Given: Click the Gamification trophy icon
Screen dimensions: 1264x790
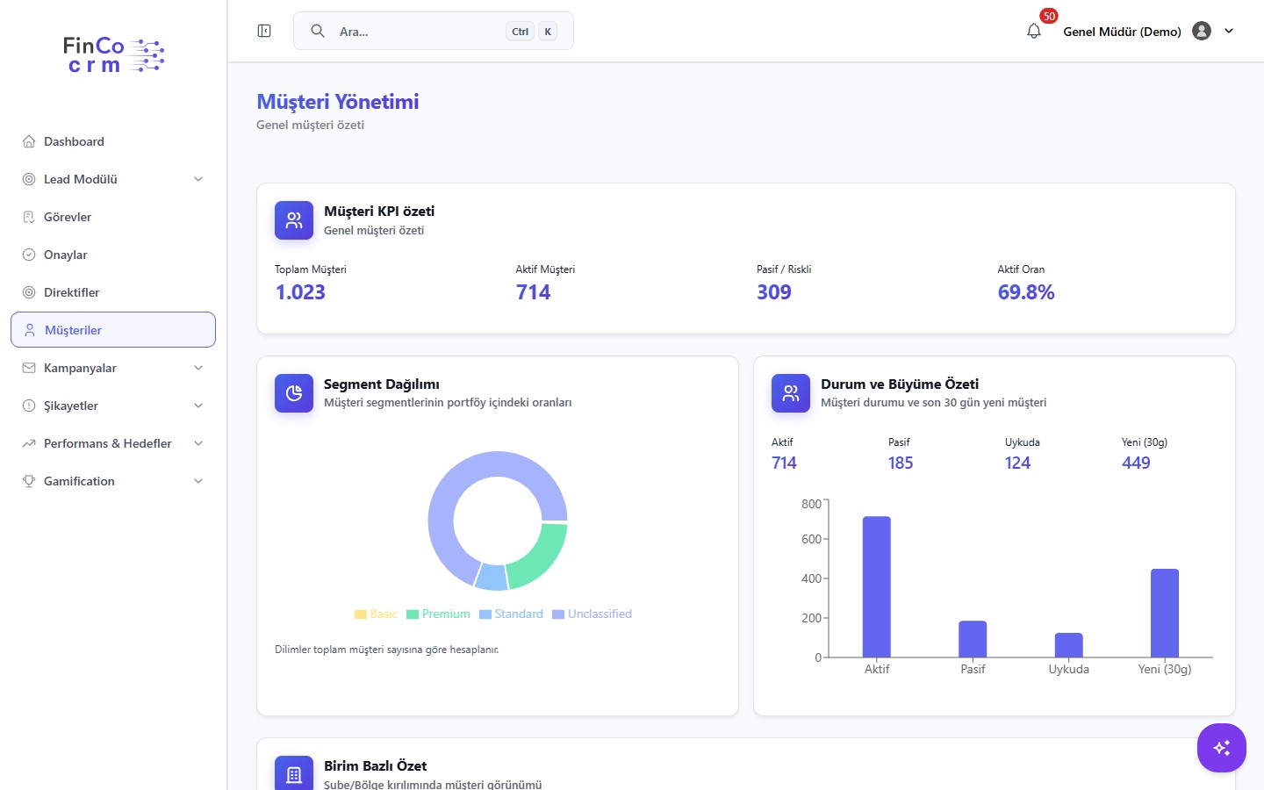Looking at the screenshot, I should pos(29,481).
